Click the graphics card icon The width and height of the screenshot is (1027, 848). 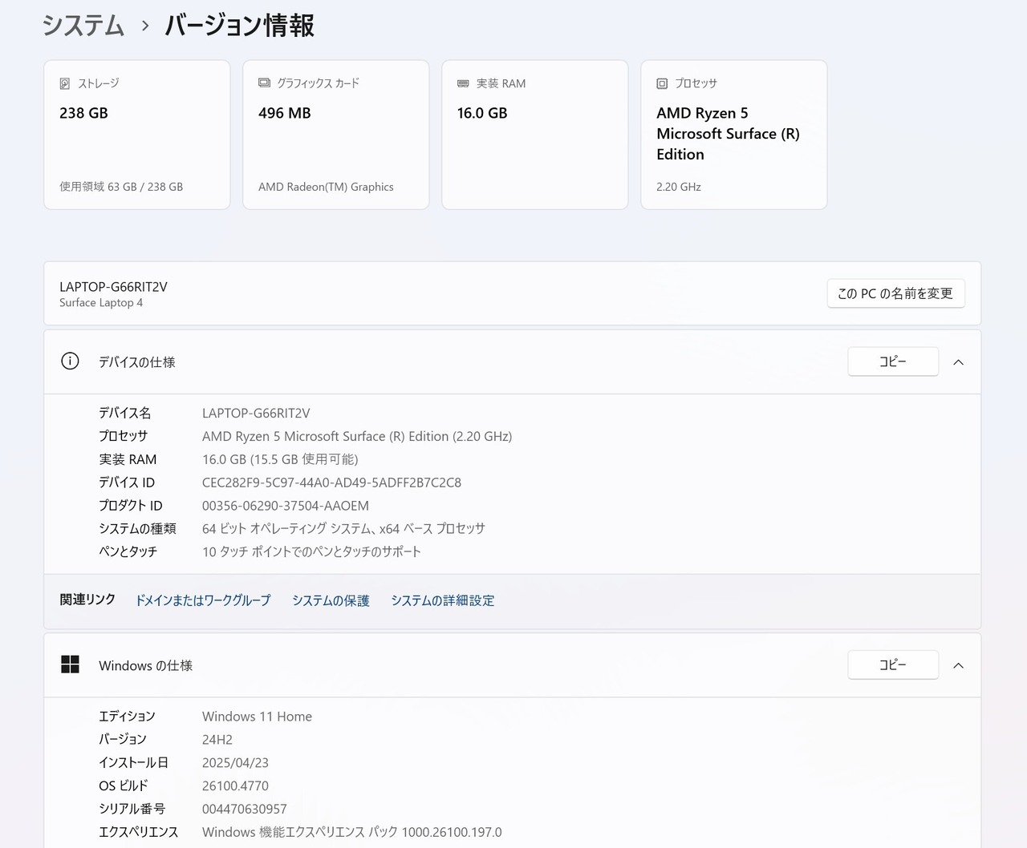[x=264, y=83]
